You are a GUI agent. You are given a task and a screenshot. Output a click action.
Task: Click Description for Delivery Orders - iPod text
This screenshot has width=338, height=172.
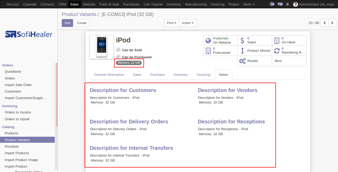(x=118, y=129)
